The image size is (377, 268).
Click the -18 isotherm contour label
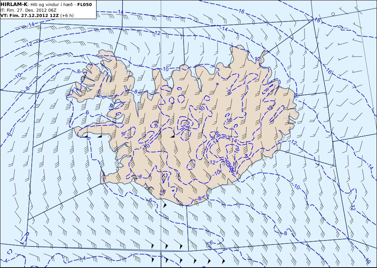(317, 20)
